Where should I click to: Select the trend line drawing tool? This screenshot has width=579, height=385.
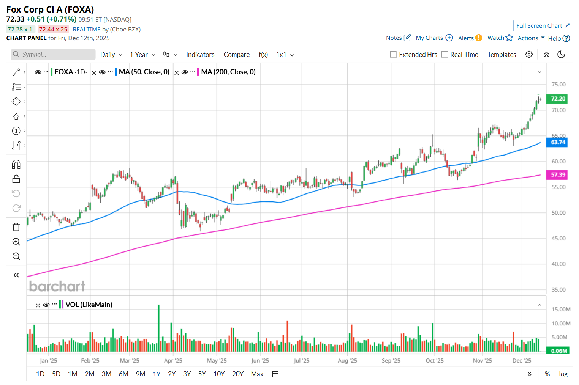tap(16, 72)
